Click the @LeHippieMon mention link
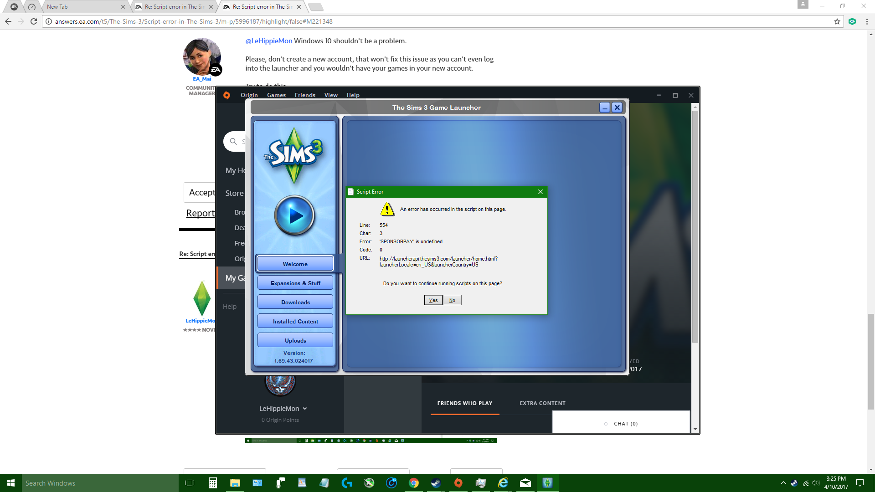This screenshot has width=875, height=492. click(x=269, y=41)
